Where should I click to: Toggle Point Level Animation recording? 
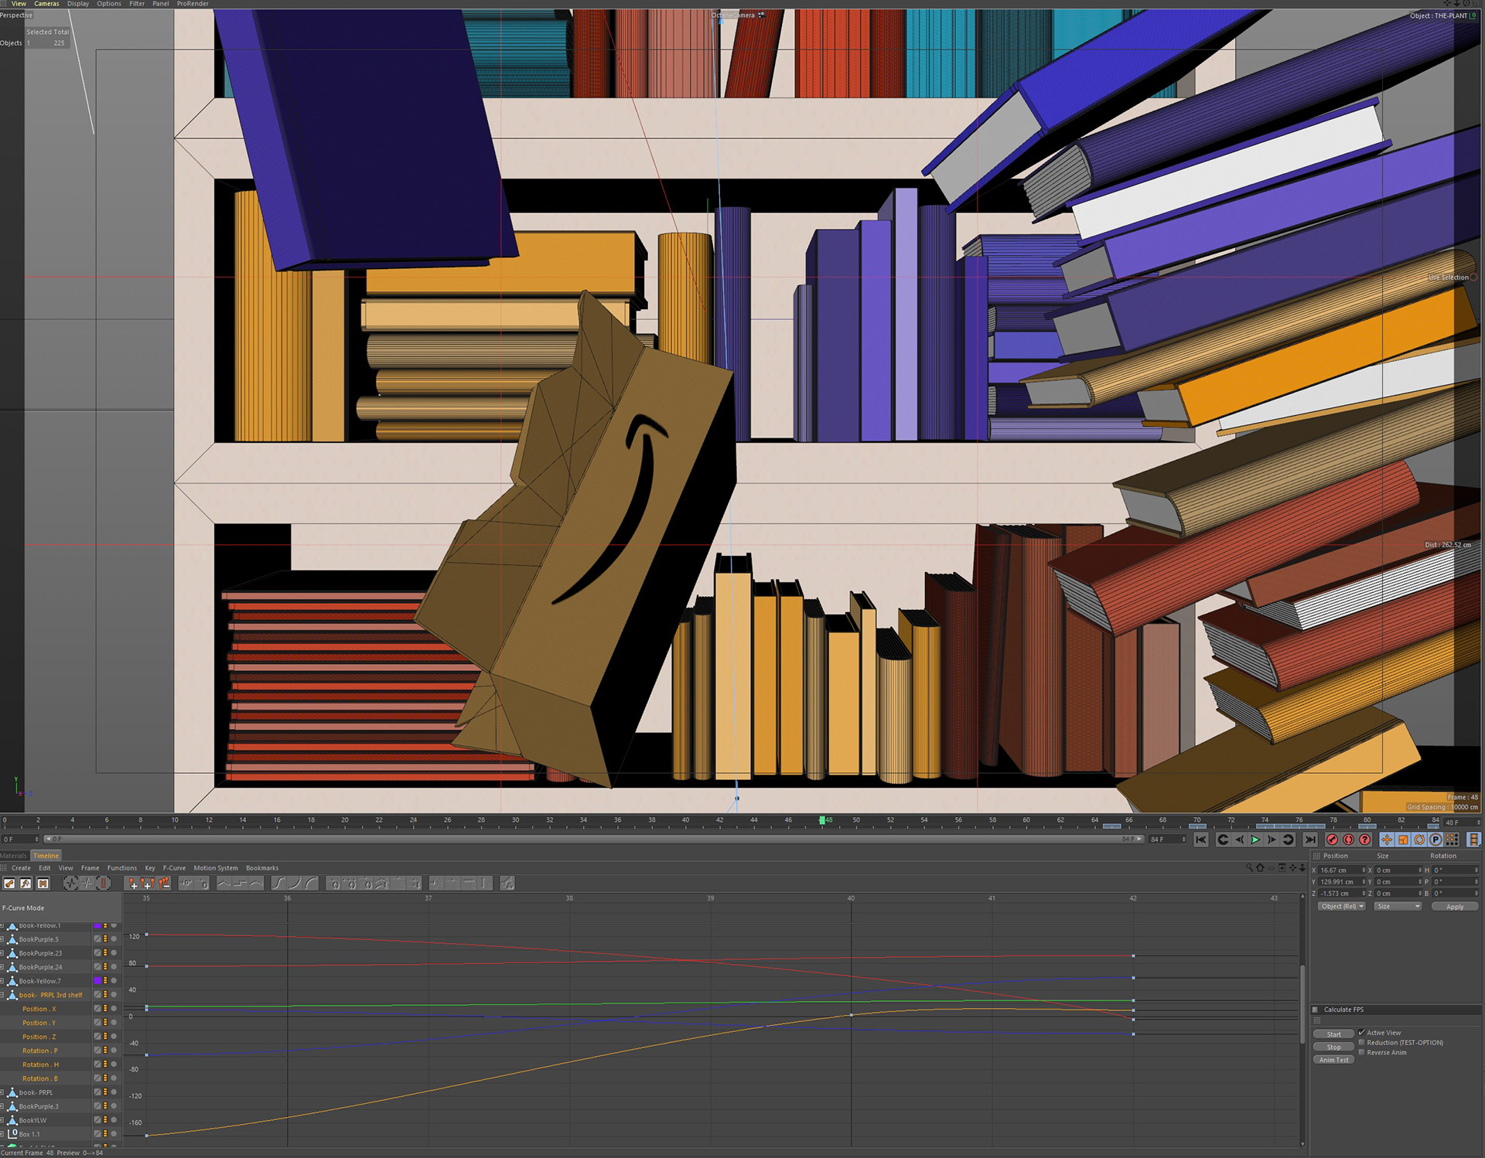tap(1452, 840)
